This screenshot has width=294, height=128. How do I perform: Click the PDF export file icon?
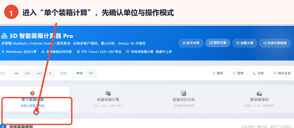(78, 52)
